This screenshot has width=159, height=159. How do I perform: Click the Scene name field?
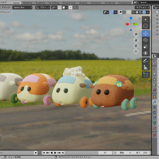(x=148, y=2)
